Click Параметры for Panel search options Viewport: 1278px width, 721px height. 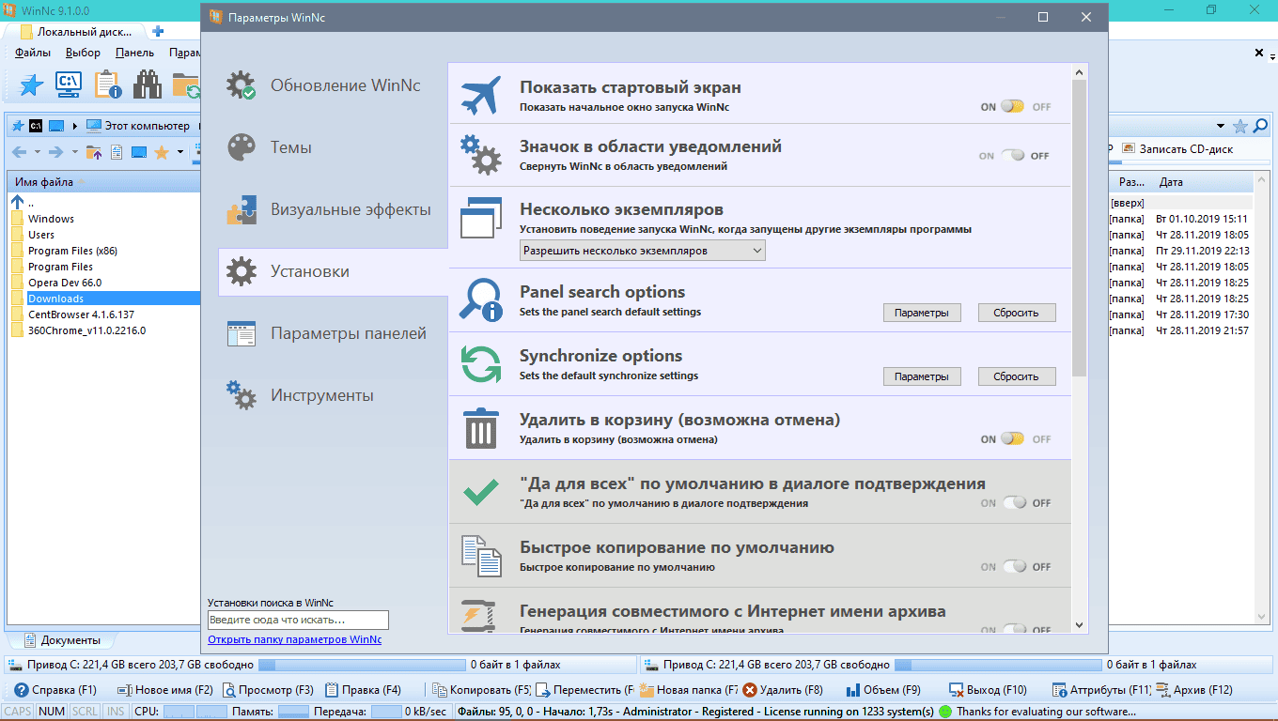coord(922,313)
